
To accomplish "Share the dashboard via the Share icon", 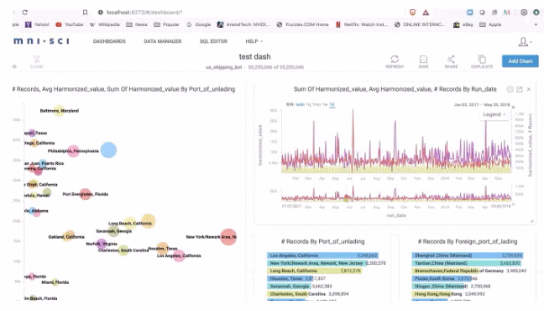I will click(x=451, y=61).
